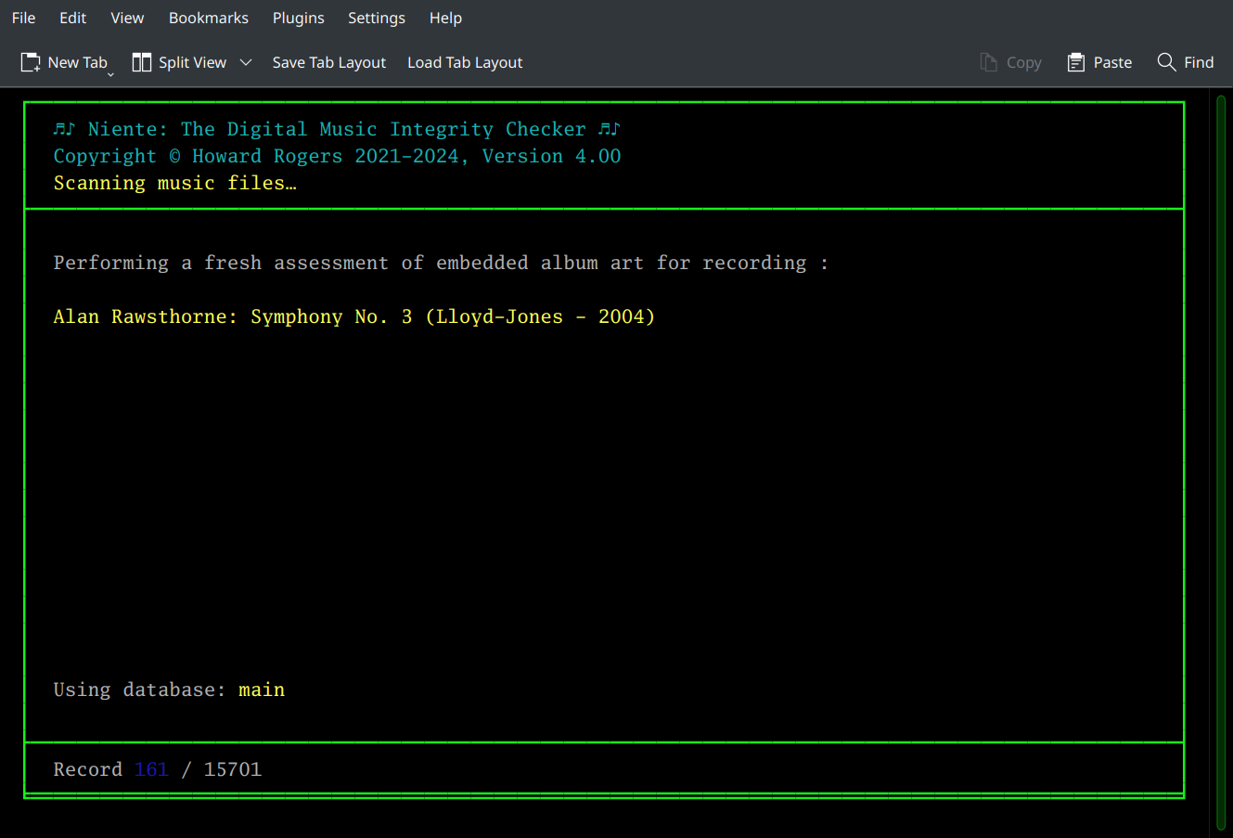Select the Split View icon
The width and height of the screenshot is (1233, 838).
pos(141,61)
